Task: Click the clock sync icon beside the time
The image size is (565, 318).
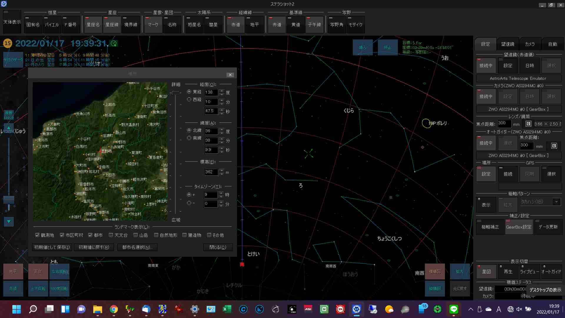Action: click(114, 44)
